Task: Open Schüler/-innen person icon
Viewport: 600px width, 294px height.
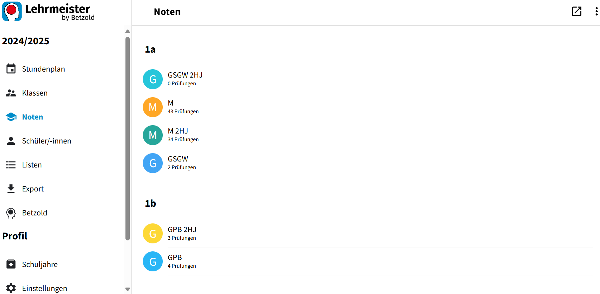Action: point(11,141)
